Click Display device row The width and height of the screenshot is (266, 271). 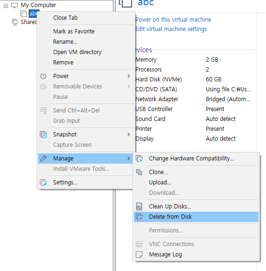(194, 138)
